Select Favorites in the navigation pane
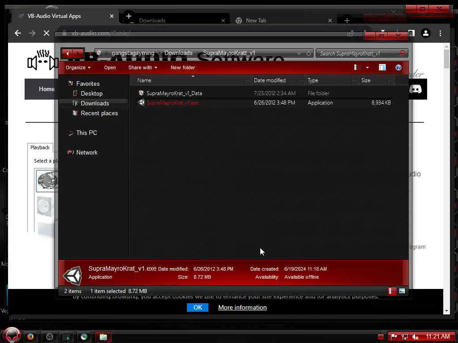Screen dimensions: 458x343 (88, 84)
